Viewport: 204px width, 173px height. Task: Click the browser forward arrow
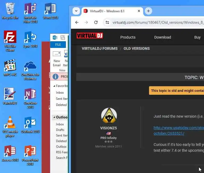(x=86, y=22)
